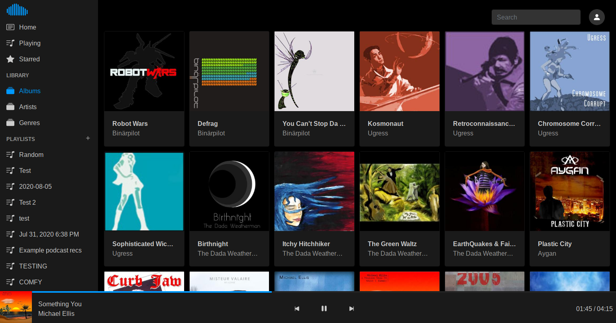Image resolution: width=616 pixels, height=323 pixels.
Task: Open Artists in the library
Action: [x=49, y=107]
